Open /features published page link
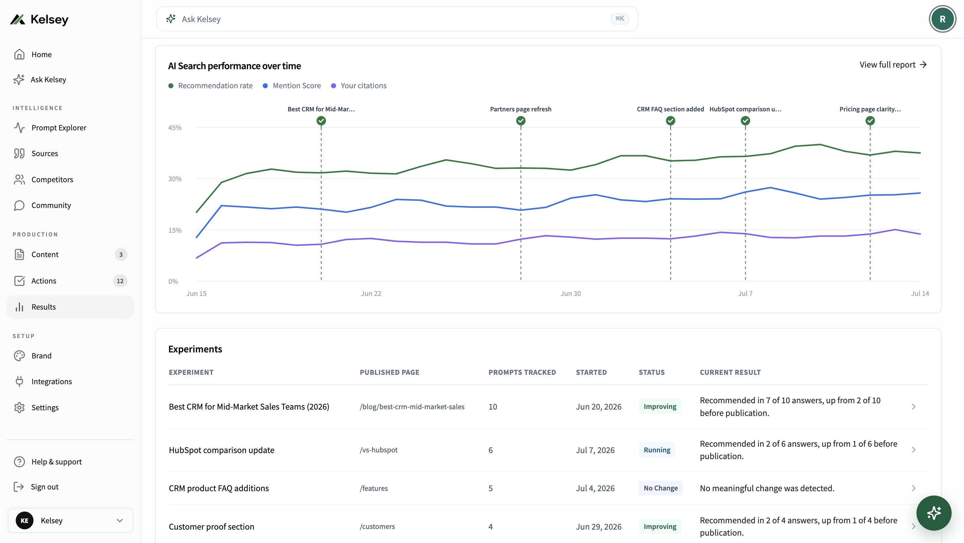964x543 pixels. point(374,488)
